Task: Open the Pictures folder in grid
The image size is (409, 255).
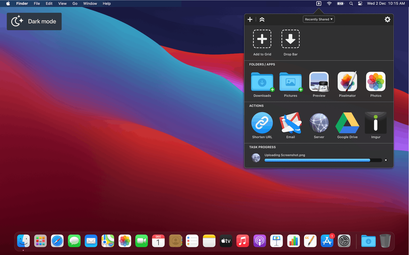Action: click(290, 82)
